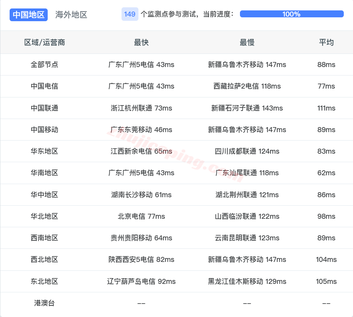Click the 最快 column header
The image size is (353, 317).
(141, 42)
